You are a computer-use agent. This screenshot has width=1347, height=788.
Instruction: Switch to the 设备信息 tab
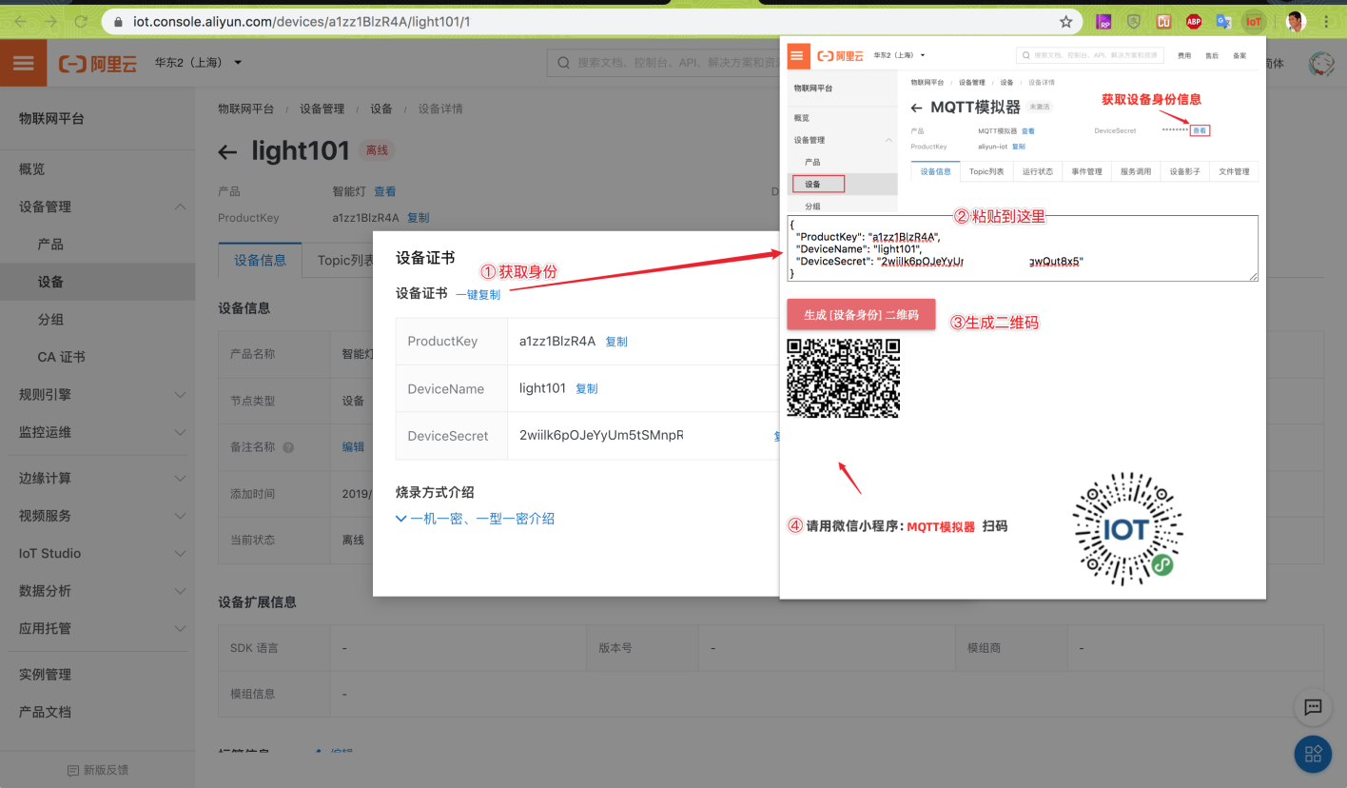click(260, 260)
